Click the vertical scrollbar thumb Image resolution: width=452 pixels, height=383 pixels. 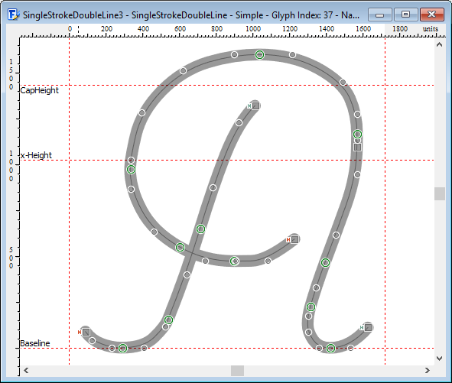440,193
